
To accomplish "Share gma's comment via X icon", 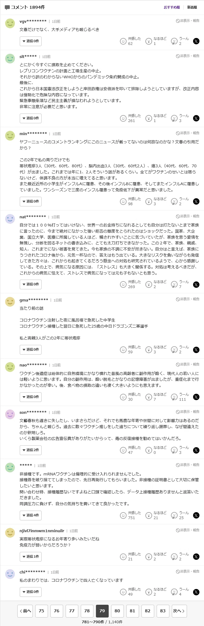I will pyautogui.click(x=196, y=350).
